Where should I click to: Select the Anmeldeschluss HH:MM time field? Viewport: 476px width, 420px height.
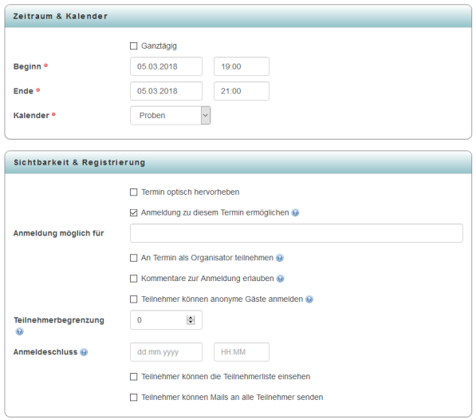pos(242,352)
